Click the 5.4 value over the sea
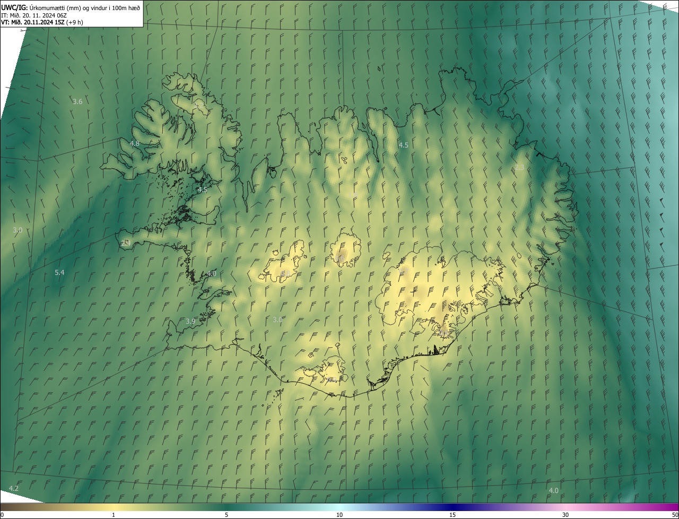 [x=59, y=272]
